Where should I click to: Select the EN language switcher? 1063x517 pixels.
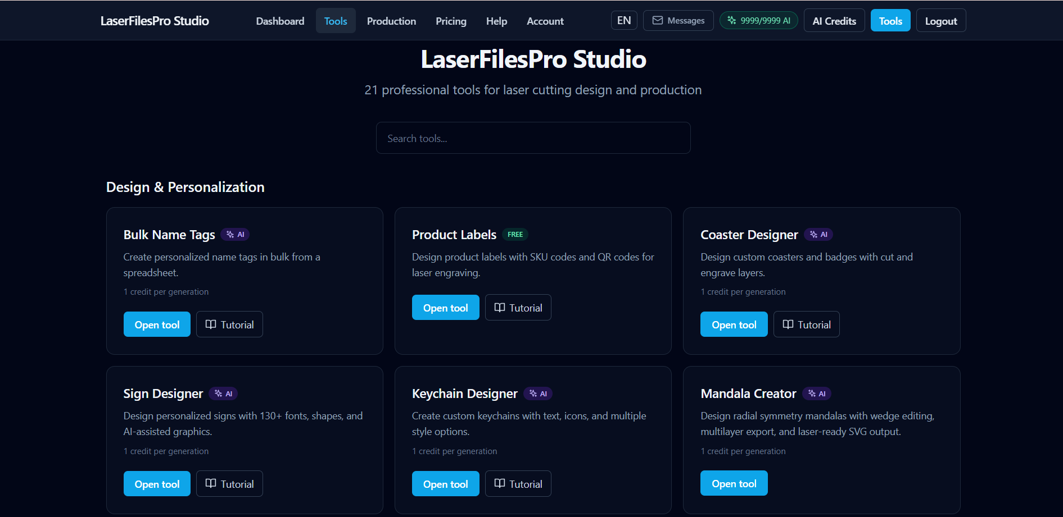(x=624, y=20)
